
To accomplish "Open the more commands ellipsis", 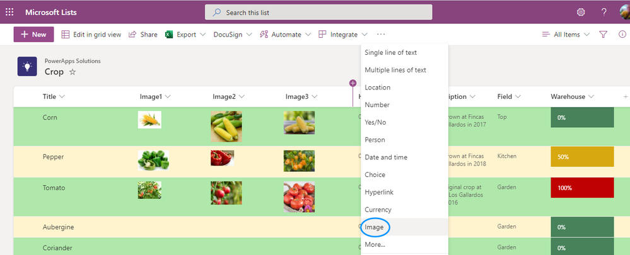I will click(381, 35).
